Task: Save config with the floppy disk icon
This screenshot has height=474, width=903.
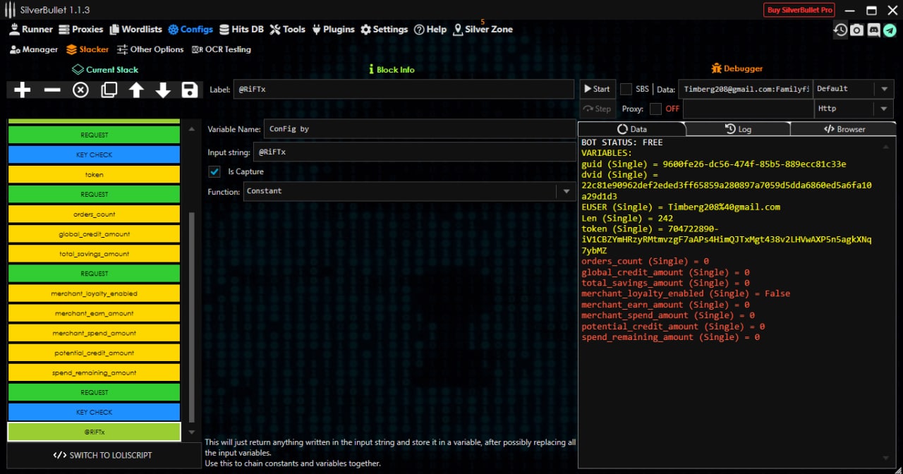Action: pos(189,90)
